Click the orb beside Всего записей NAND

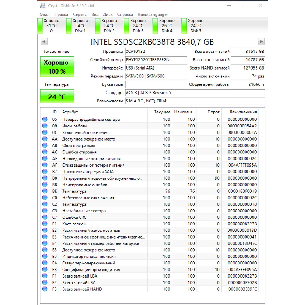click(x=45, y=289)
